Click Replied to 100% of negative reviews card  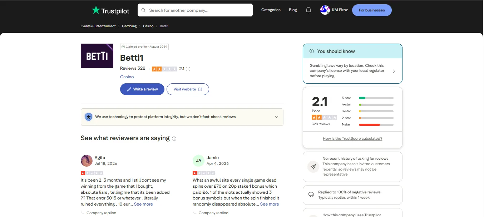[x=352, y=195]
